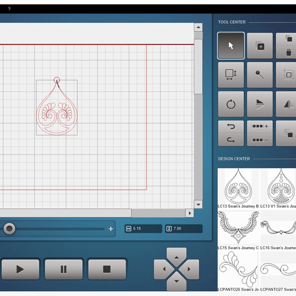The image size is (296, 296).
Task: Click the TOOL CENTER heading
Action: click(x=232, y=22)
